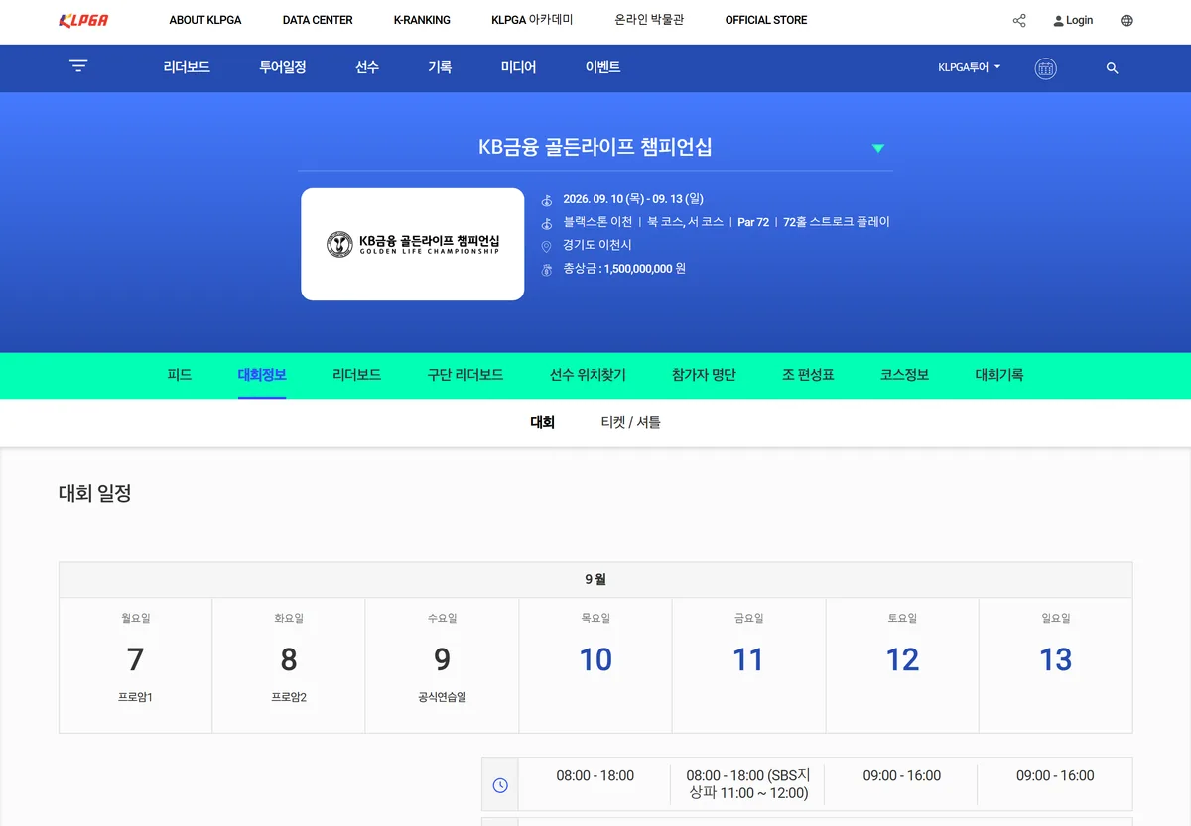Click the Par 72 text
This screenshot has height=826, width=1191.
753,222
